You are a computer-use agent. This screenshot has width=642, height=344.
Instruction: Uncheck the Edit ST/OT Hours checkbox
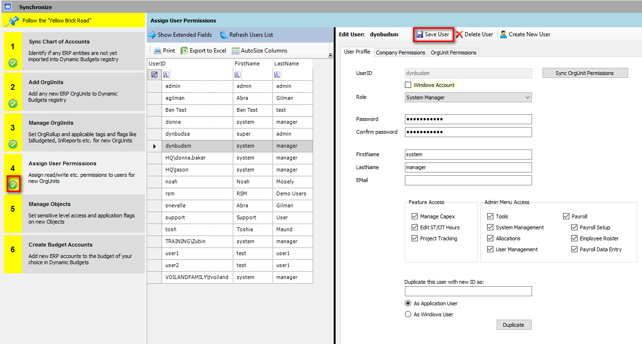[x=414, y=227]
